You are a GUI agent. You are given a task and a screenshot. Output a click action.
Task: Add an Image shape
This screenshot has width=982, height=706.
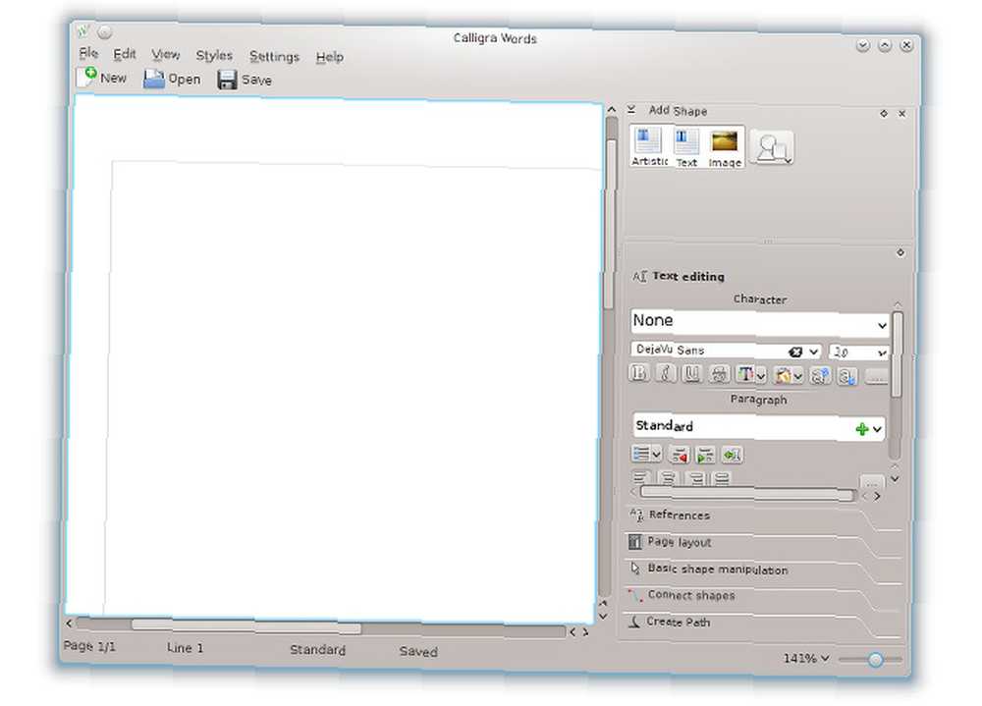tap(725, 148)
